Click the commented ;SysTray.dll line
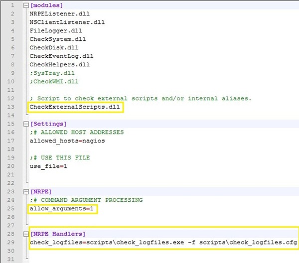 coord(52,73)
